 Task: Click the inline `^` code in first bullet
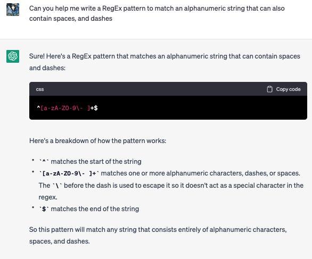click(44, 162)
